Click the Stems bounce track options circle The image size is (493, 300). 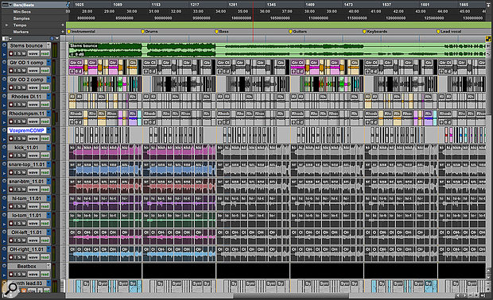click(x=4, y=45)
